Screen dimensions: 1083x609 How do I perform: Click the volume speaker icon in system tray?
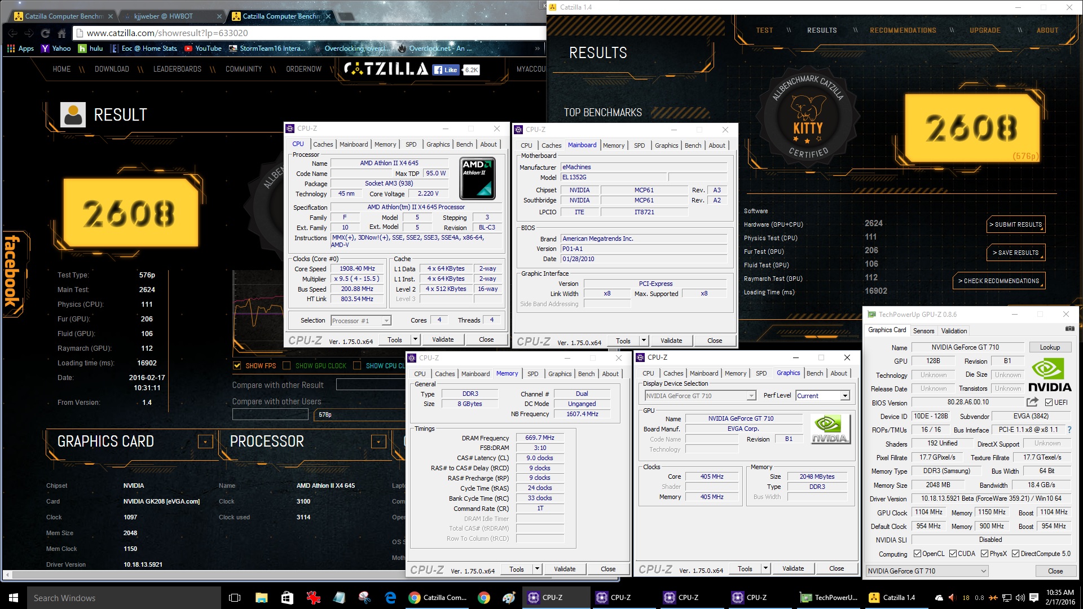pos(1020,598)
